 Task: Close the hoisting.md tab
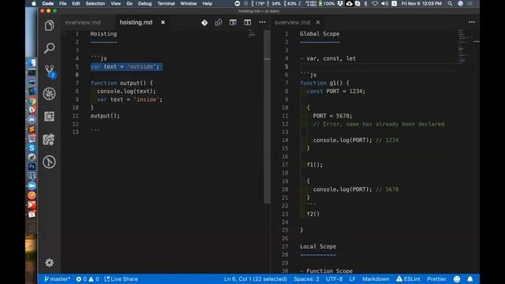click(x=163, y=22)
